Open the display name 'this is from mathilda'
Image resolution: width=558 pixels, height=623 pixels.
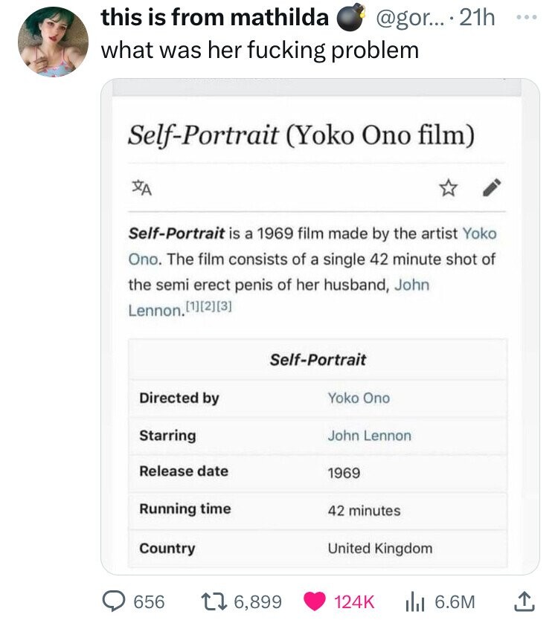click(x=215, y=18)
